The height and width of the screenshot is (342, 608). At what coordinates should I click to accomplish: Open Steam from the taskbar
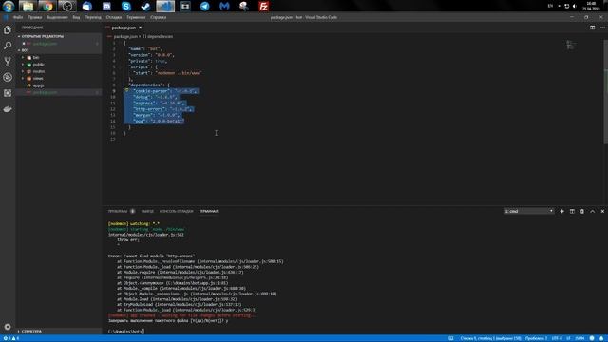(x=145, y=7)
